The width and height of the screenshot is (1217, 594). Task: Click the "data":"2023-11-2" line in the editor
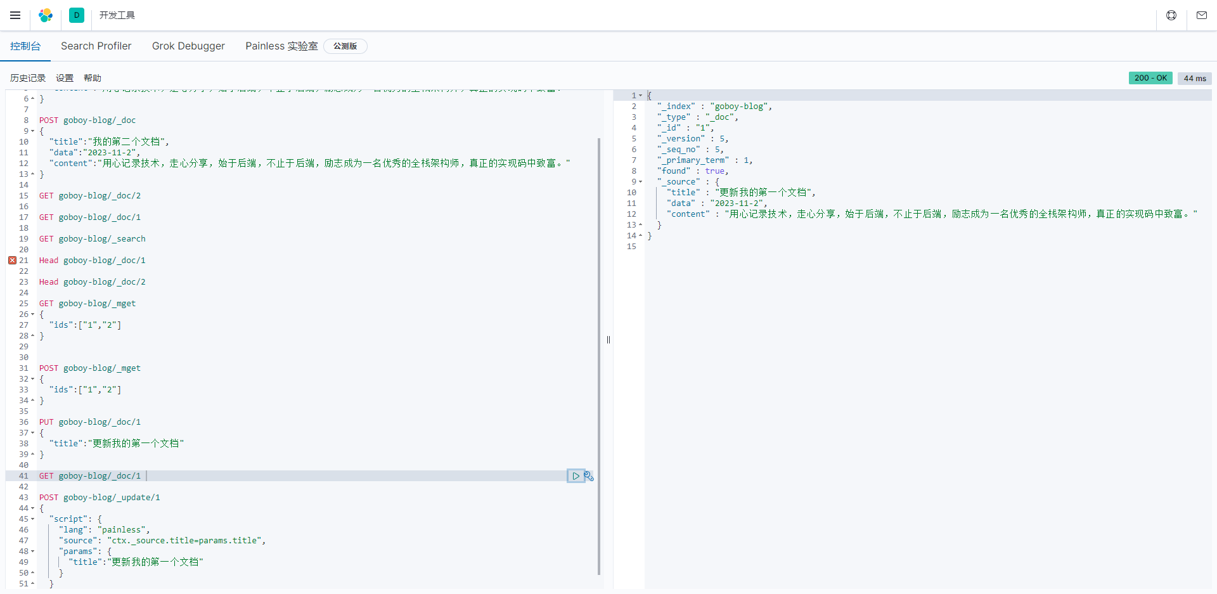tap(95, 153)
